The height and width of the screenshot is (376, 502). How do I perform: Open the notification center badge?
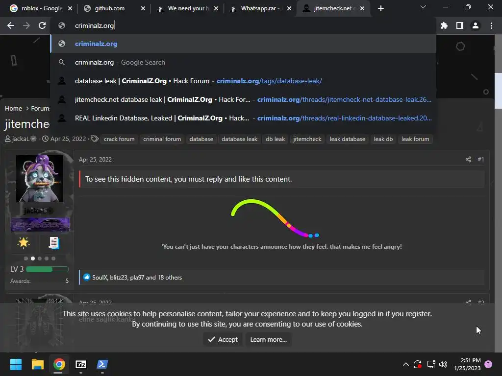(x=488, y=364)
